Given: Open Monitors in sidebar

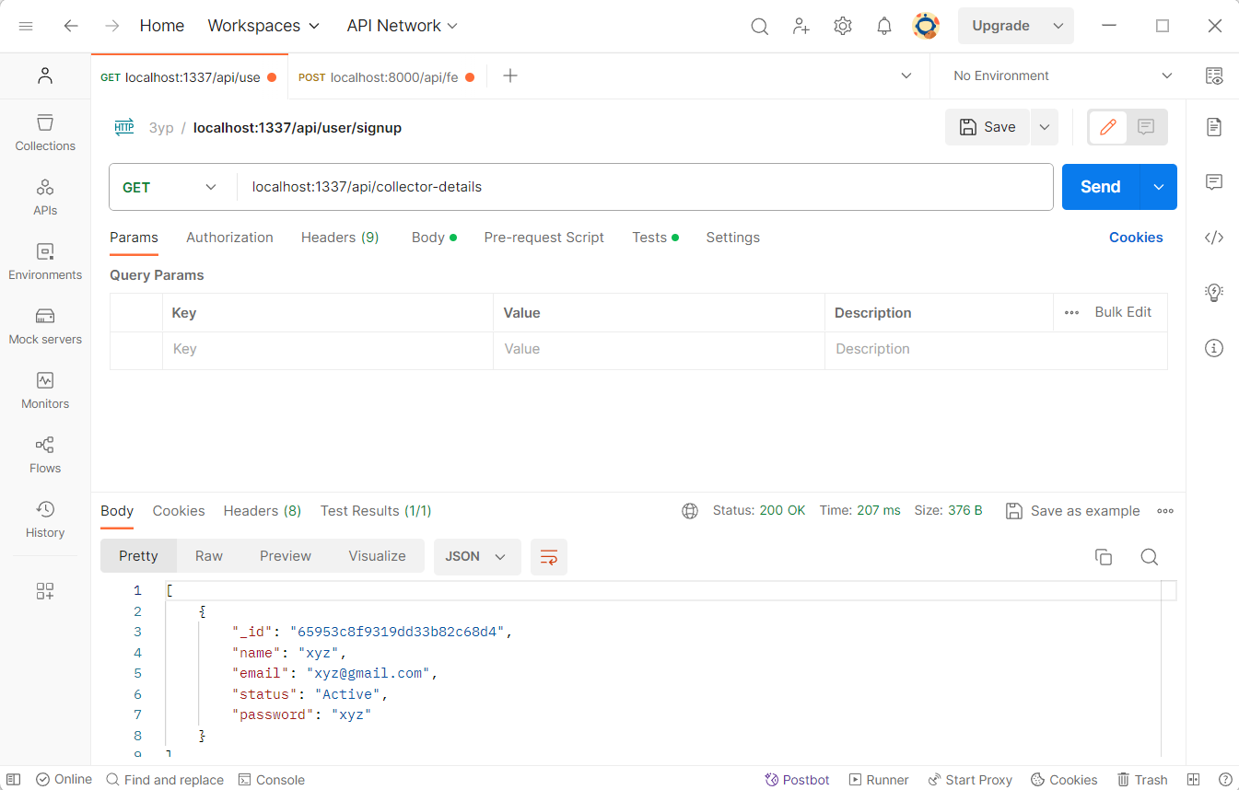Looking at the screenshot, I should coord(45,390).
